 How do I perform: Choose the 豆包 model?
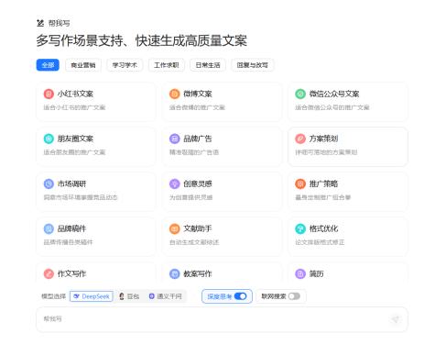coord(129,296)
